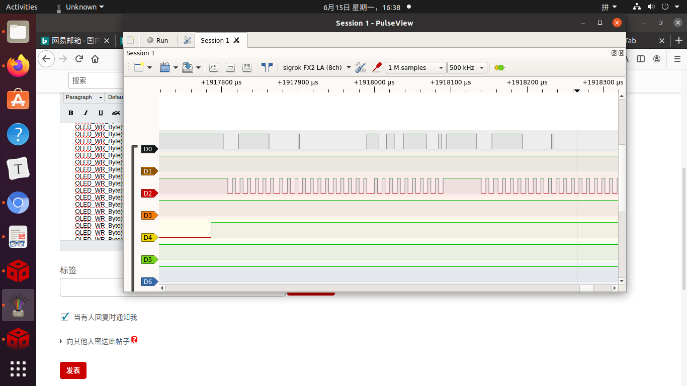Open the 1 M samples count dropdown

(416, 67)
